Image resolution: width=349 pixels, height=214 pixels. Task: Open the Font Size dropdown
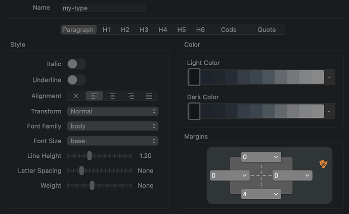(113, 141)
